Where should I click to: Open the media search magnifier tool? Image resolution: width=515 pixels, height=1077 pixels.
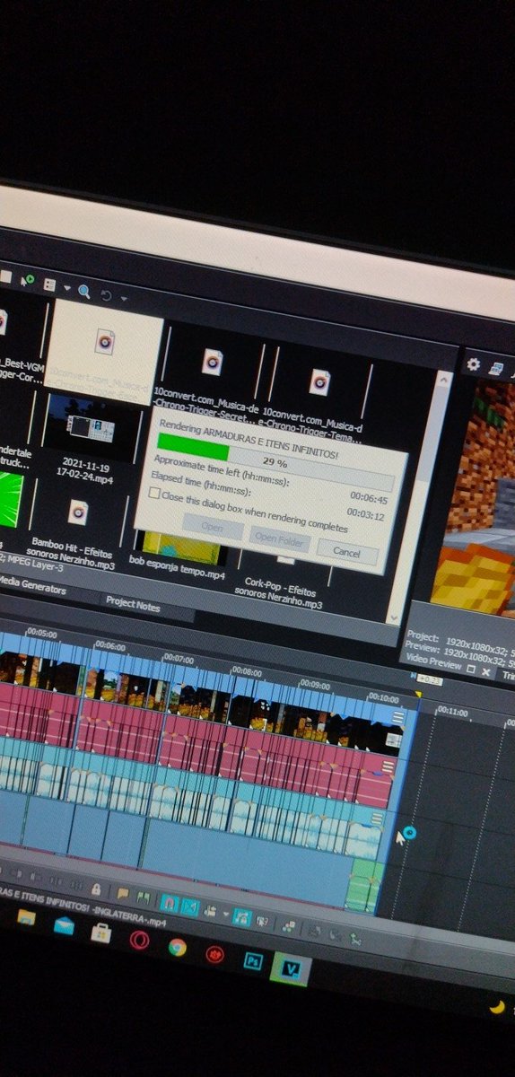[83, 290]
